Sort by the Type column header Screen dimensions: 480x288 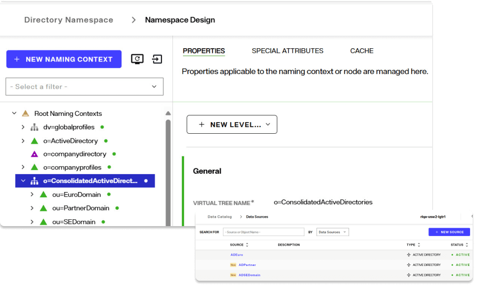click(x=413, y=244)
